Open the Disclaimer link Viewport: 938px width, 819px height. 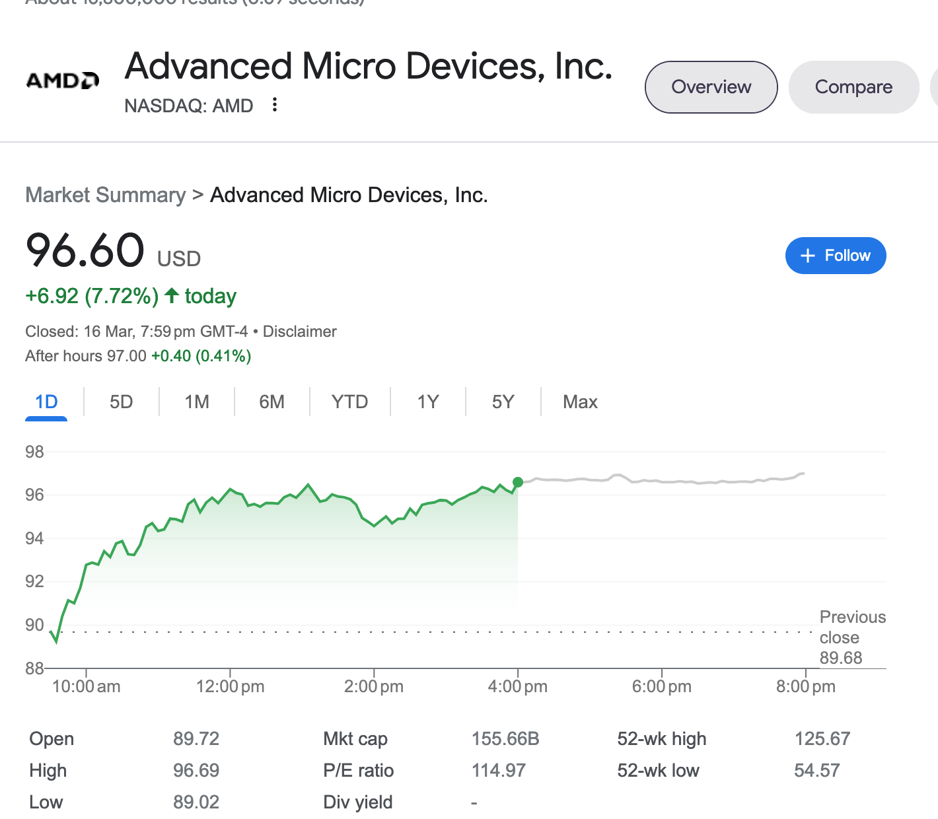point(300,332)
